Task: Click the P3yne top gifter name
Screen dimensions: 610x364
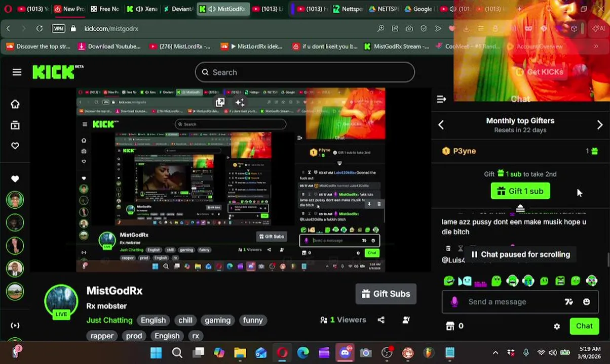Action: click(x=464, y=151)
